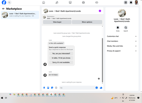Open the notifications bell in header

[131, 3]
